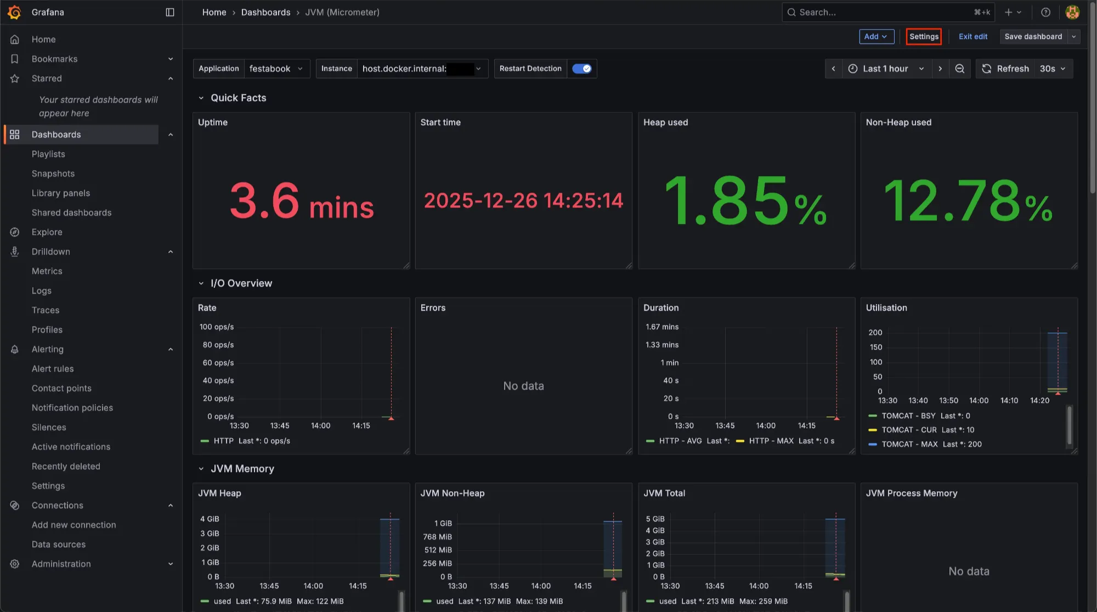The width and height of the screenshot is (1097, 612).
Task: Open the 30s refresh interval dropdown
Action: click(1053, 69)
